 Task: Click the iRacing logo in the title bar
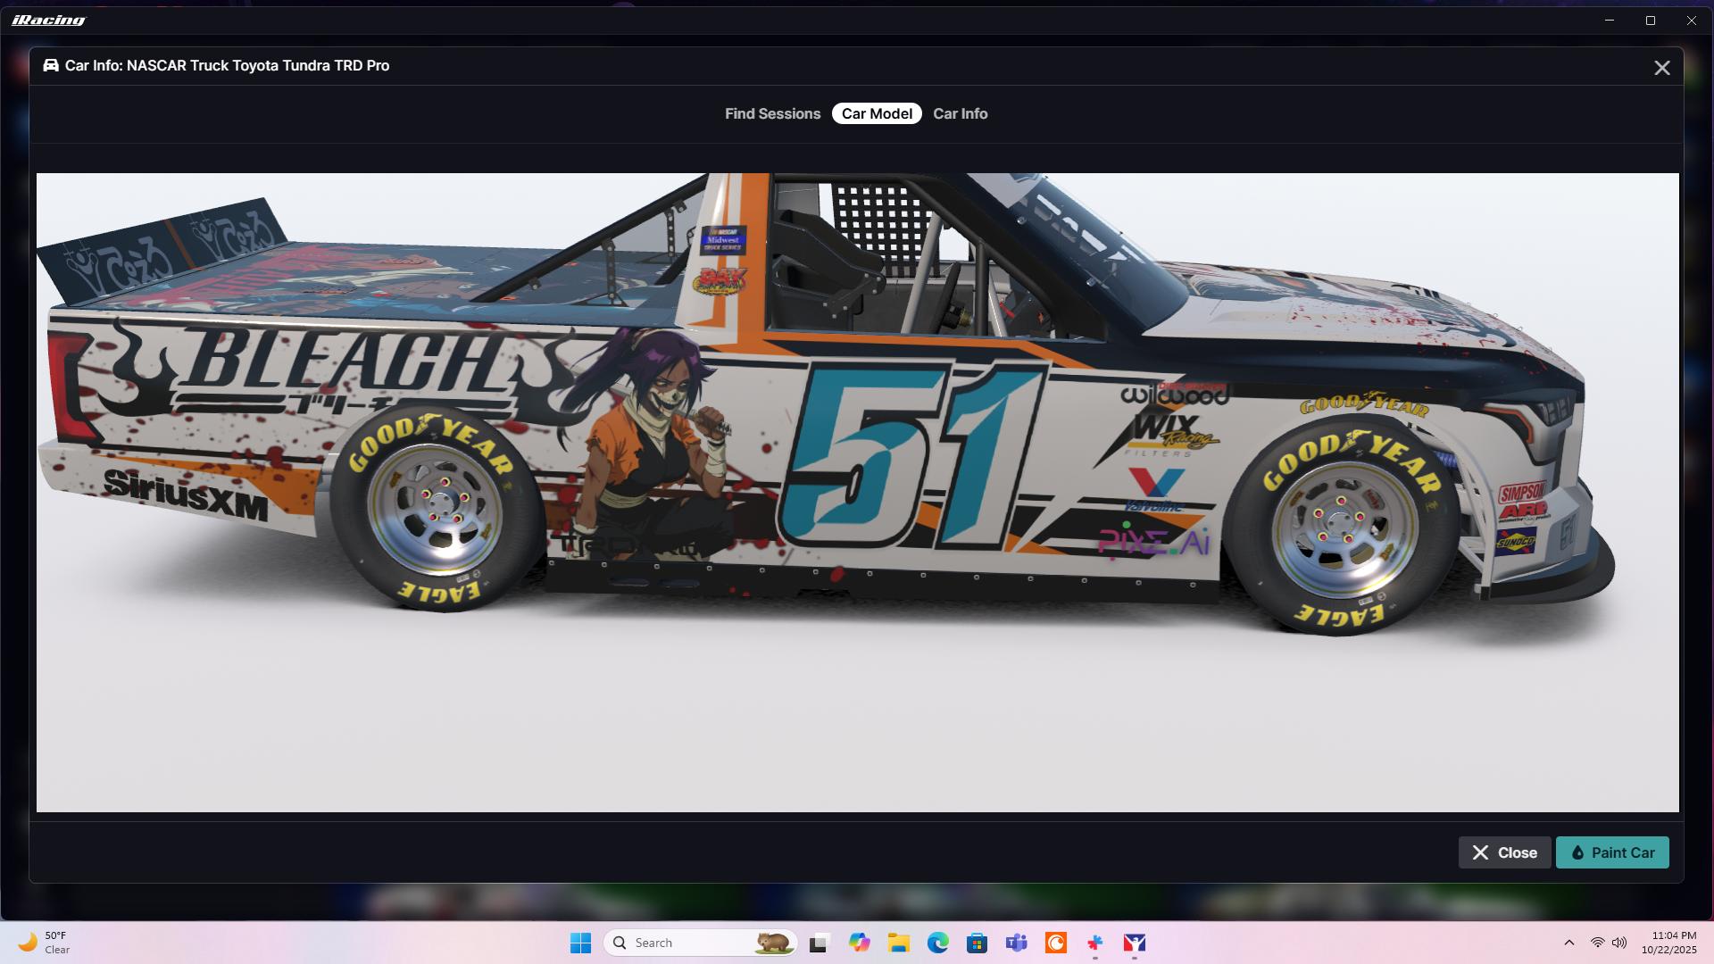click(x=48, y=20)
